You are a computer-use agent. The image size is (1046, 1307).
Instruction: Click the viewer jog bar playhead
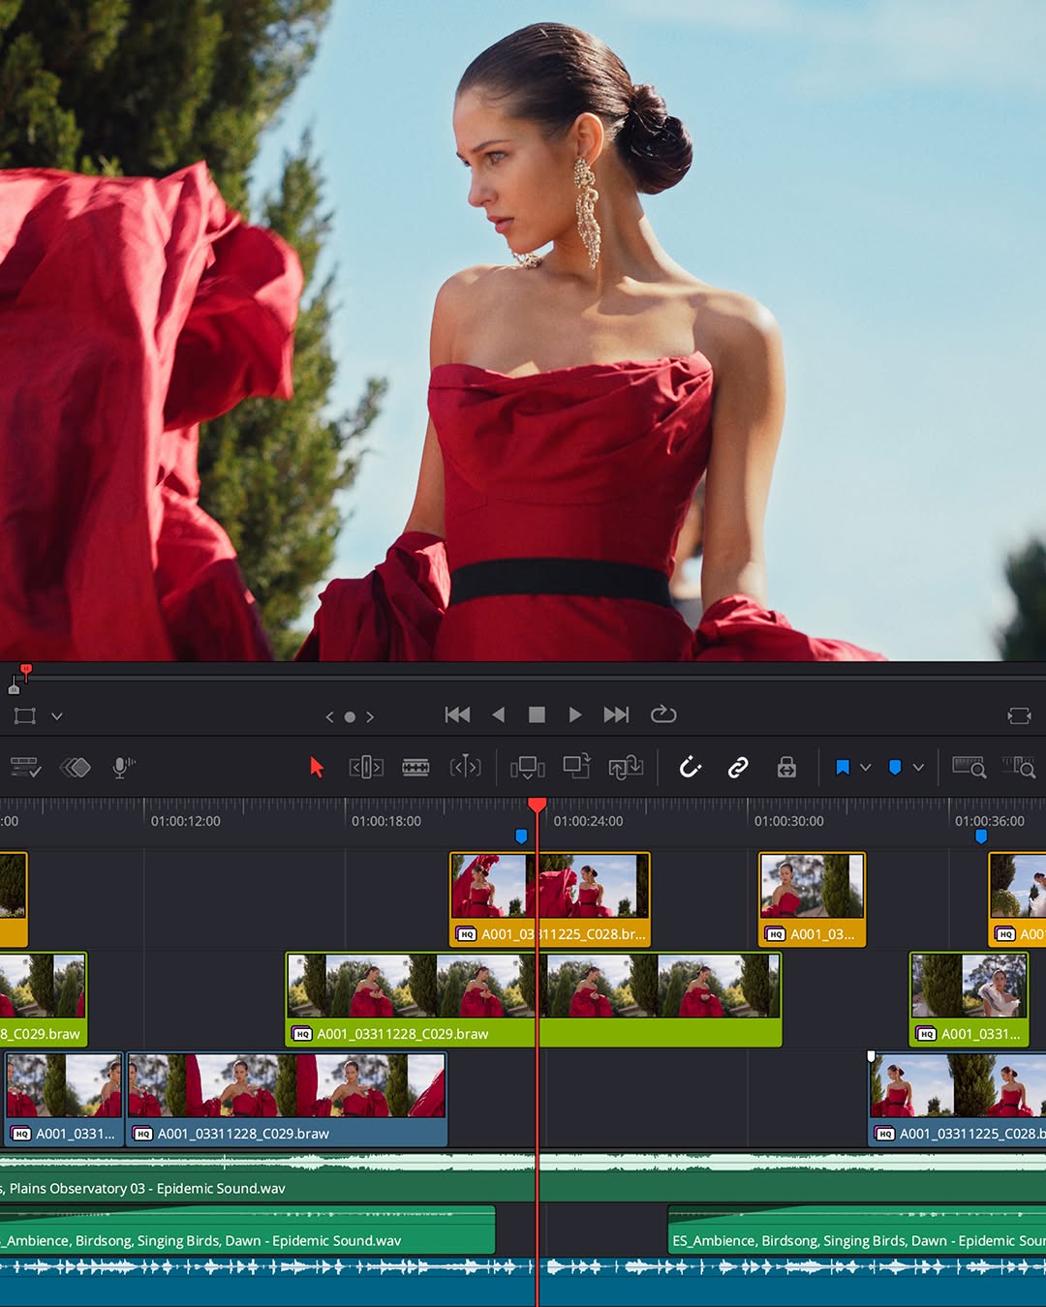26,670
